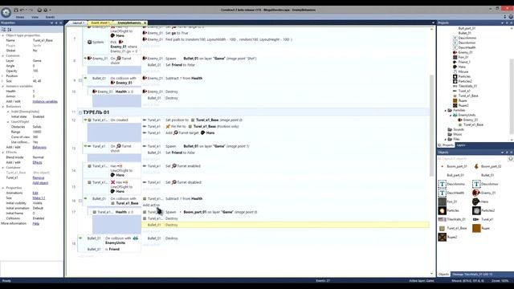
Task: Click the Sounds folder icon
Action: point(450,129)
